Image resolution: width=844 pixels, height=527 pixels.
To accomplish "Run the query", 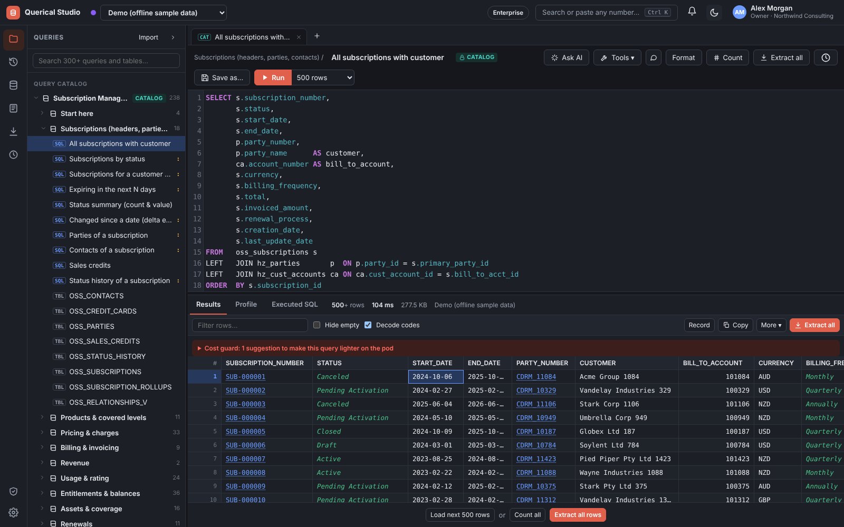I will [273, 77].
